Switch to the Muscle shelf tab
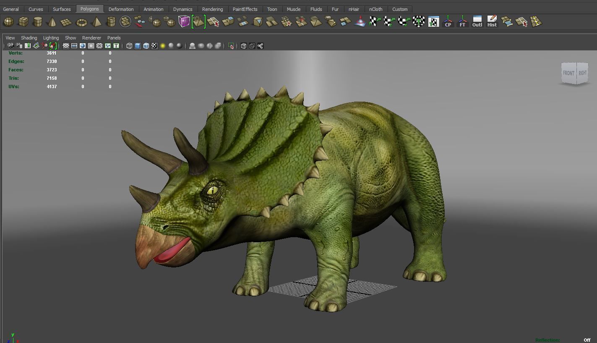The image size is (597, 343). coord(293,9)
